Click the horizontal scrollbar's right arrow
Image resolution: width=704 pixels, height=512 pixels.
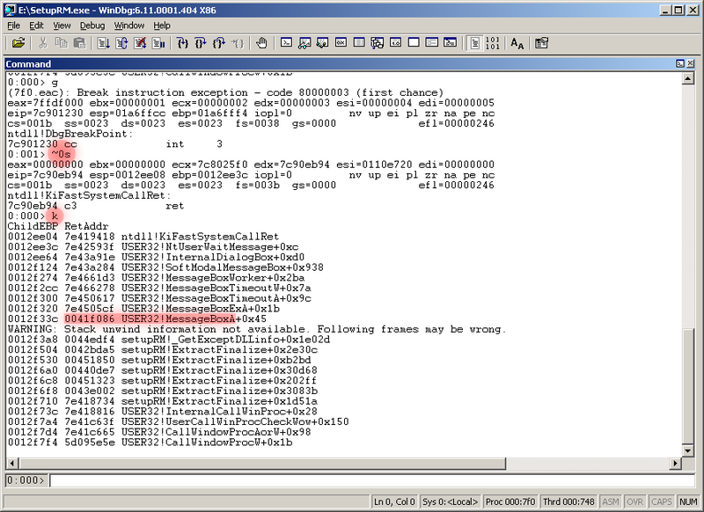coord(676,463)
